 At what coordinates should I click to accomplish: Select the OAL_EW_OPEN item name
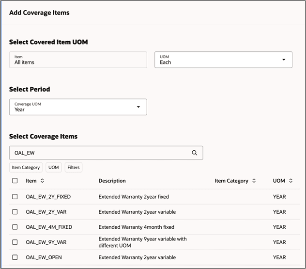click(x=44, y=257)
